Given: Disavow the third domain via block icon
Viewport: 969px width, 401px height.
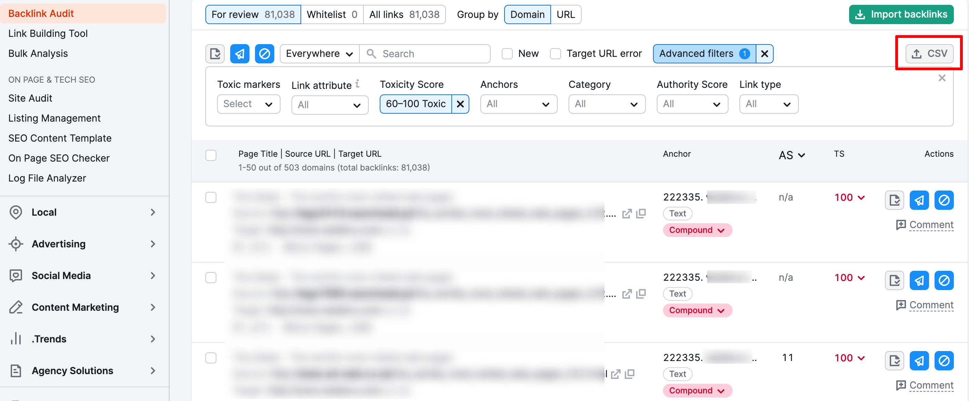Looking at the screenshot, I should click(x=944, y=361).
